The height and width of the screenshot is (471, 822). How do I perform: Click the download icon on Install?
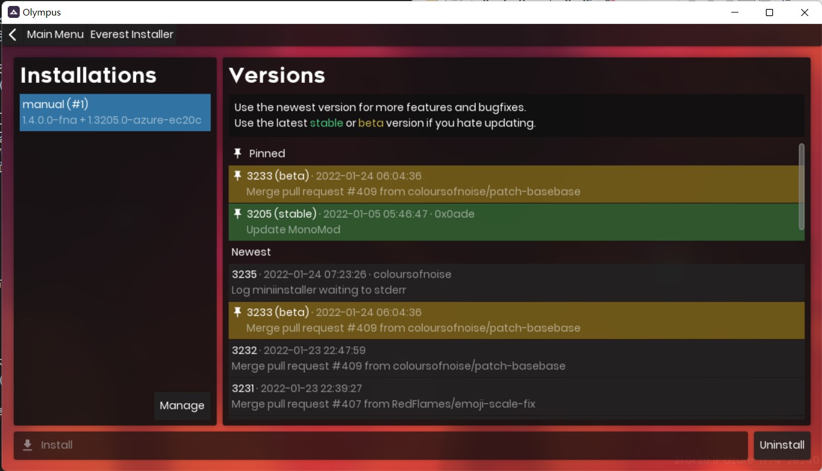[27, 445]
